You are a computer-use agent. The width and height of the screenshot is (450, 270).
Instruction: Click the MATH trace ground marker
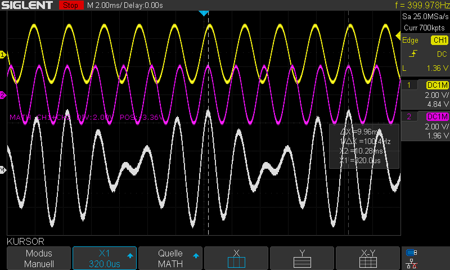(3, 170)
